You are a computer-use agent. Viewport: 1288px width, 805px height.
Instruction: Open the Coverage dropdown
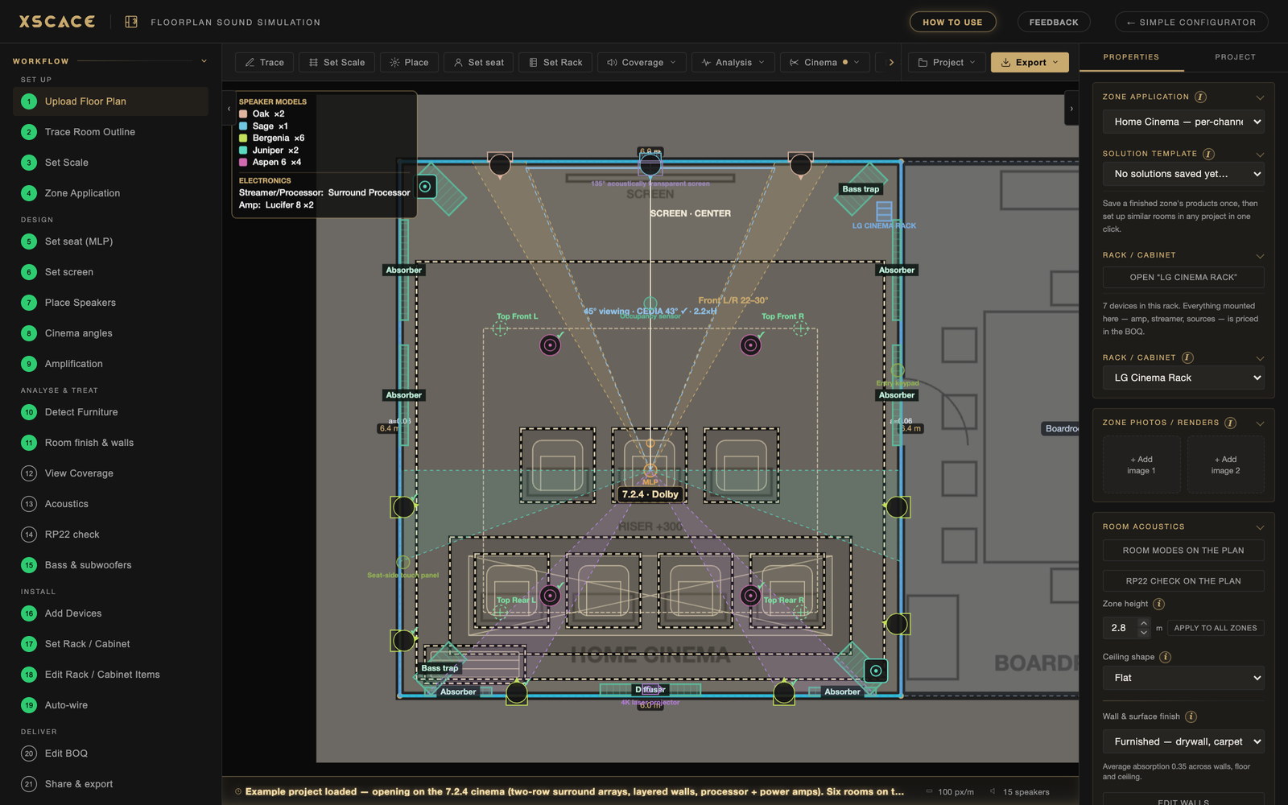[642, 62]
